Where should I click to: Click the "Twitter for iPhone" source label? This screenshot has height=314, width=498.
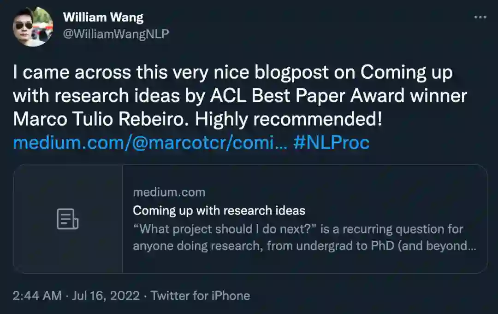[200, 295]
